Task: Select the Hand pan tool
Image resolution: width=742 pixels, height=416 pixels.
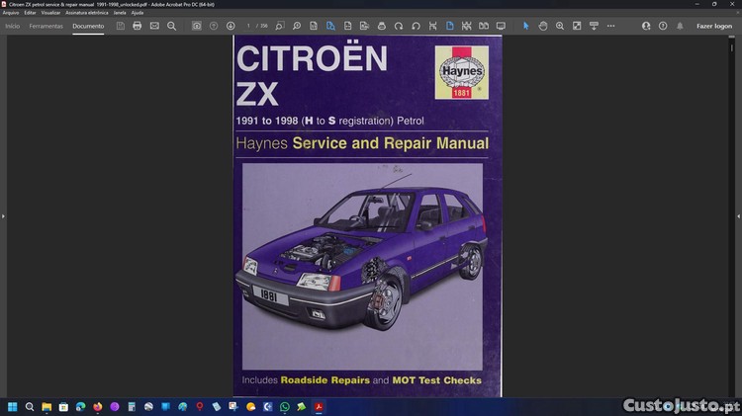Action: pos(543,26)
